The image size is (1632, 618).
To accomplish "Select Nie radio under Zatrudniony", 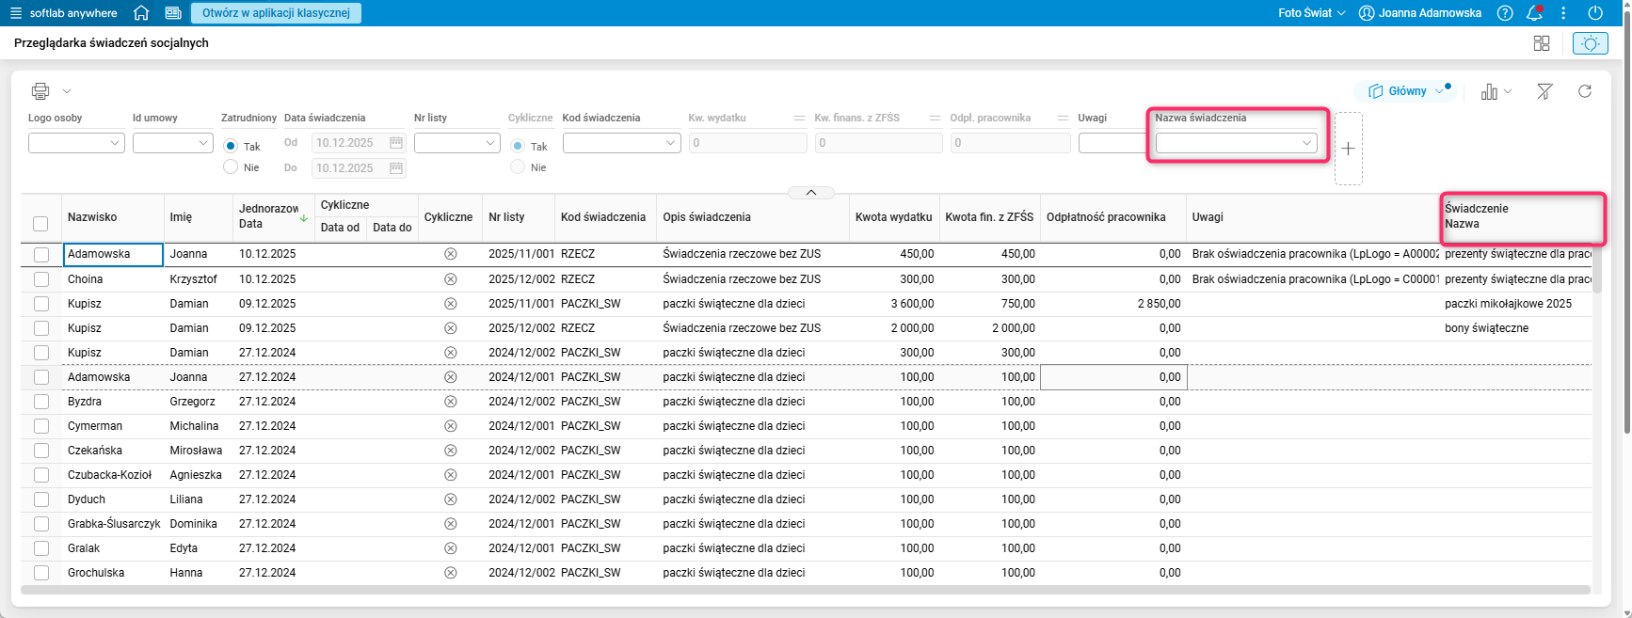I will click(231, 167).
